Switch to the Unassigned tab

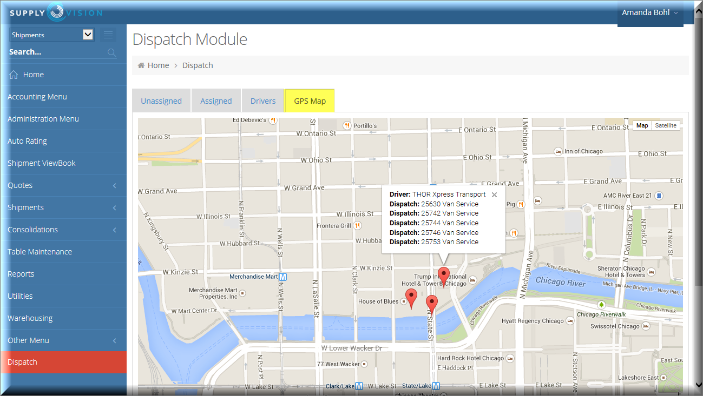pos(161,101)
